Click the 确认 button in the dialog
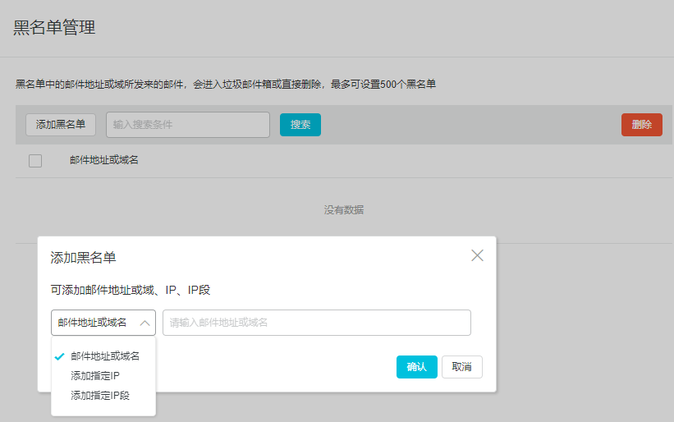 [416, 367]
